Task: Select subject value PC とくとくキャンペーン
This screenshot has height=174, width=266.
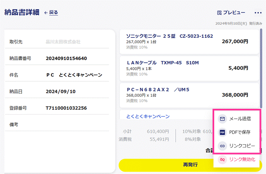Action: coord(74,75)
